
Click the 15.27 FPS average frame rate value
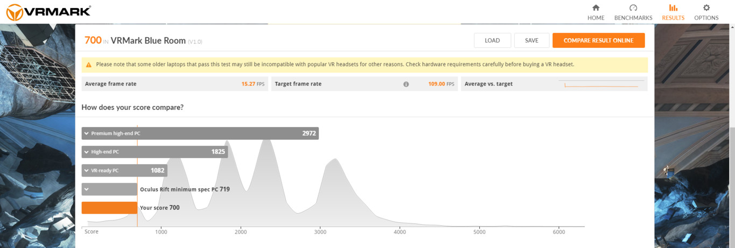pyautogui.click(x=253, y=84)
